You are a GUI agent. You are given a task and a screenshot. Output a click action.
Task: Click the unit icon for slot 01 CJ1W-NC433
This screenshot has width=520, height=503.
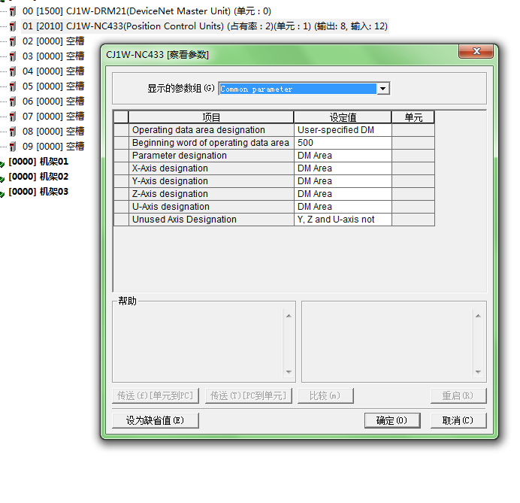point(13,26)
